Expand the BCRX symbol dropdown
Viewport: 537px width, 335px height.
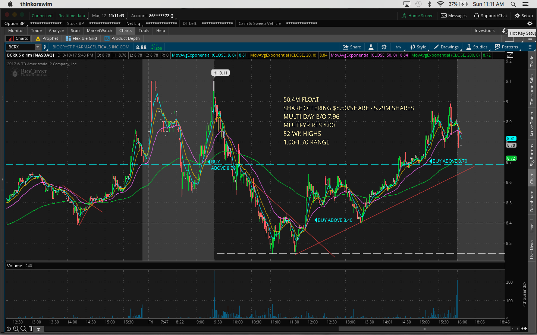pyautogui.click(x=37, y=47)
